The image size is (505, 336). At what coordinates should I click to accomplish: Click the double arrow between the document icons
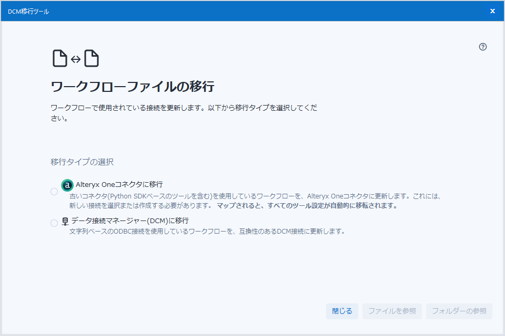click(x=76, y=59)
